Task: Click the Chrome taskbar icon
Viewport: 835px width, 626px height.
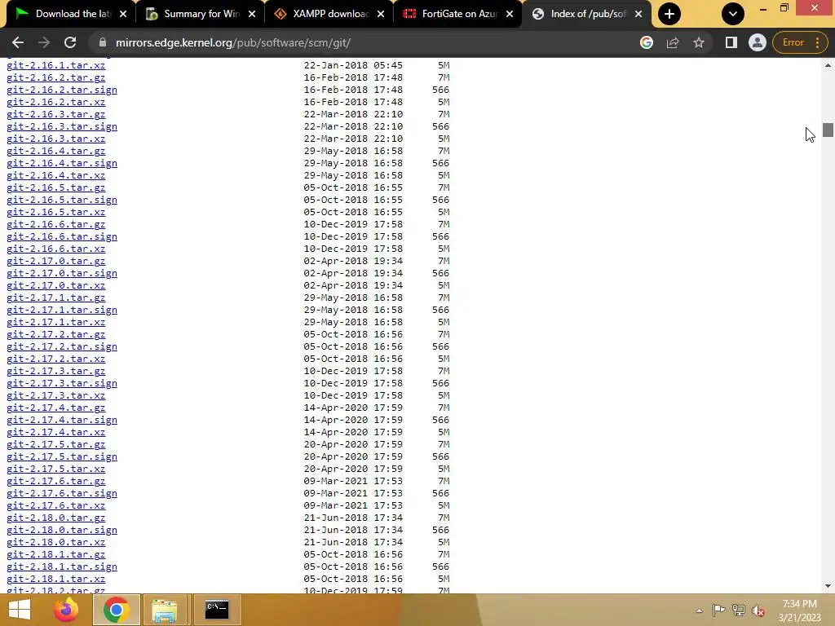Action: point(116,610)
